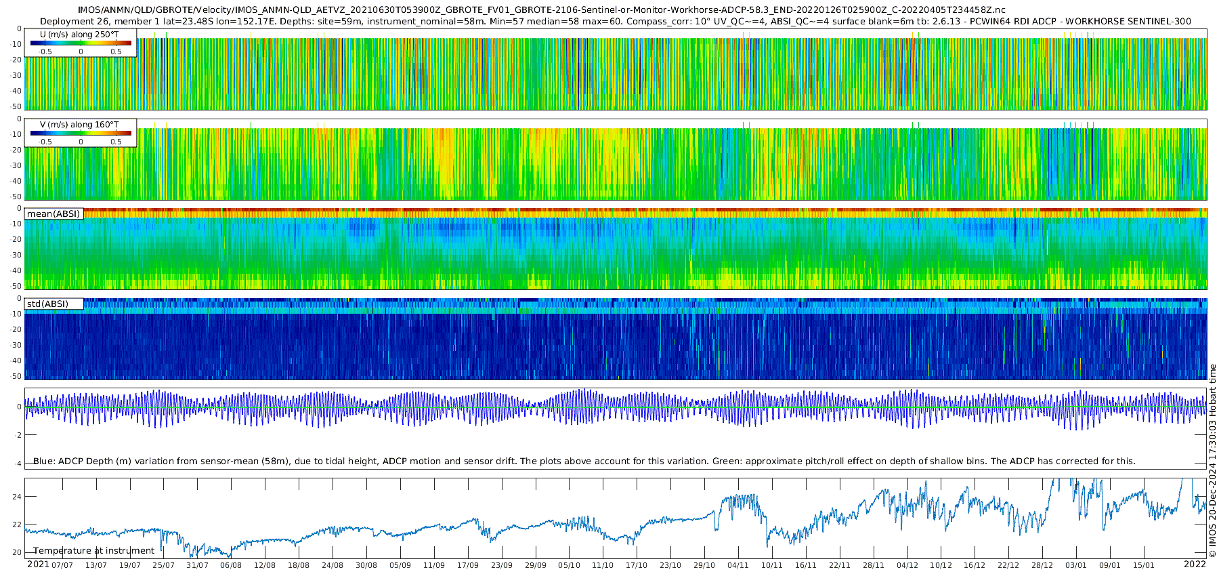Click the V velocity colorbar legend
1219x576 pixels.
point(81,133)
